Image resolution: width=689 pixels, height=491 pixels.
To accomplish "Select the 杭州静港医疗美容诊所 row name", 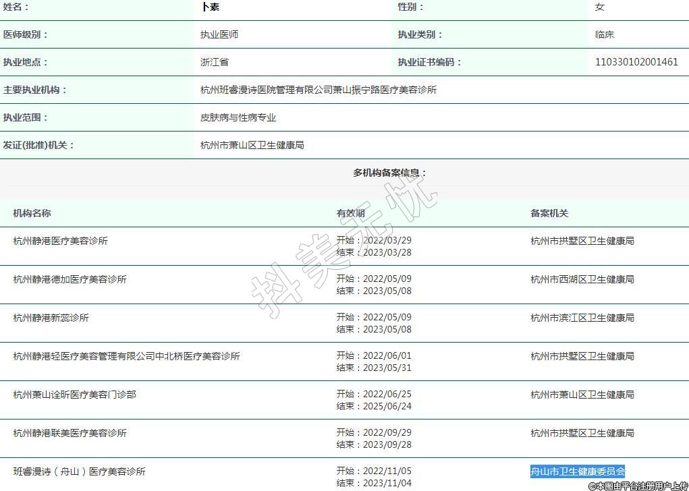I will coord(60,241).
